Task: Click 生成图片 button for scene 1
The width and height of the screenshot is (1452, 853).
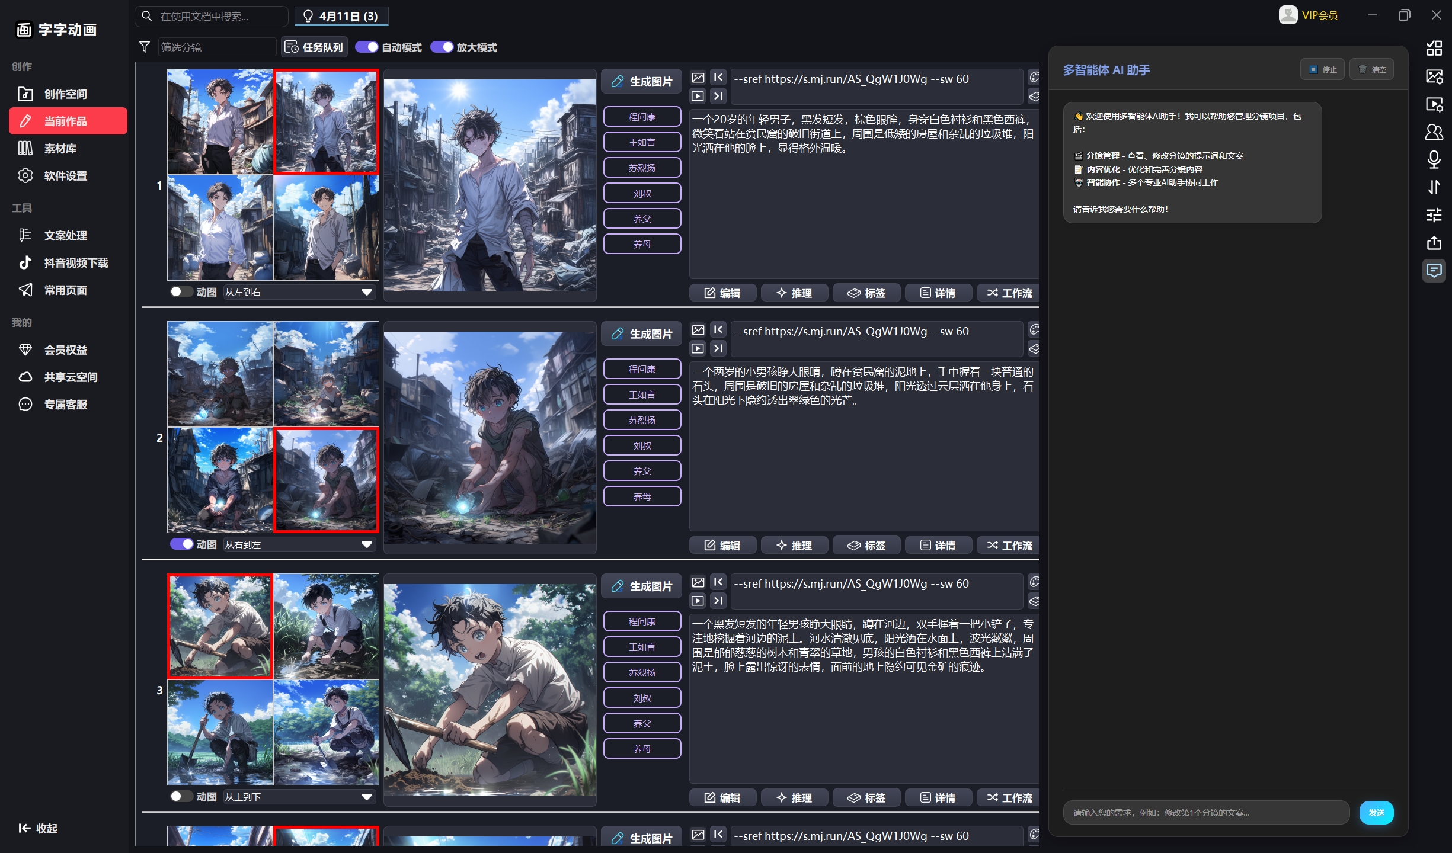Action: pos(642,81)
